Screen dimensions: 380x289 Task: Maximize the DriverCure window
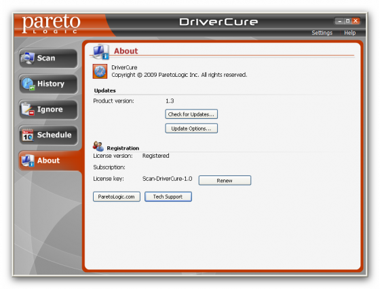(x=347, y=21)
